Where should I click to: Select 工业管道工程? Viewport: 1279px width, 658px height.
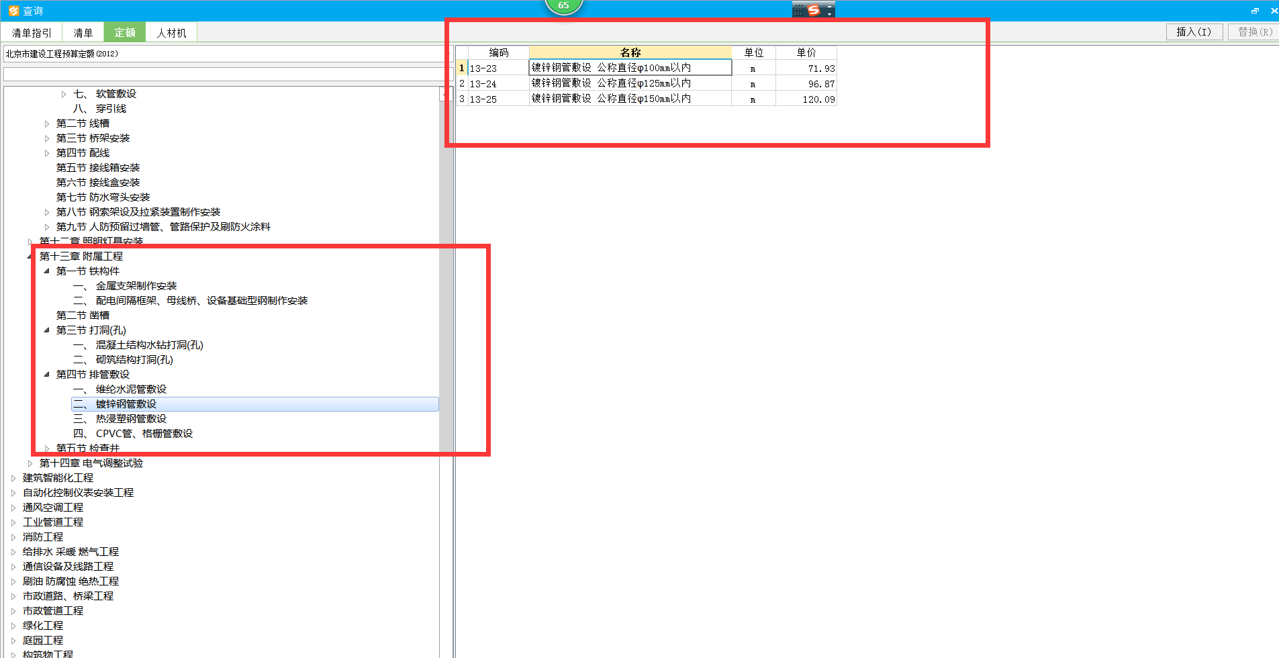[53, 522]
